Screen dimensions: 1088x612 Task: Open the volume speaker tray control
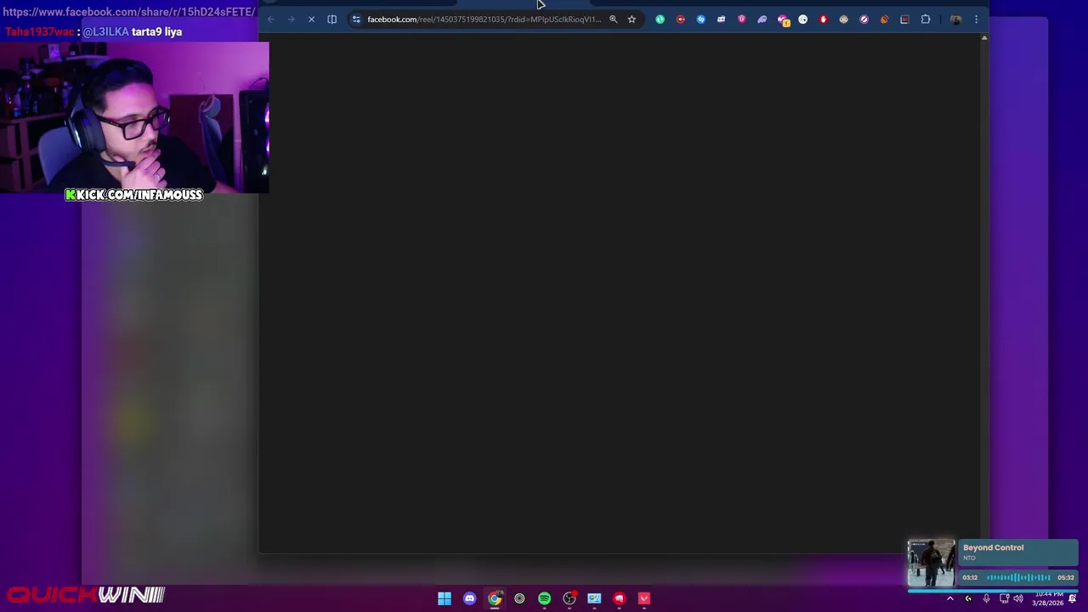[1018, 598]
